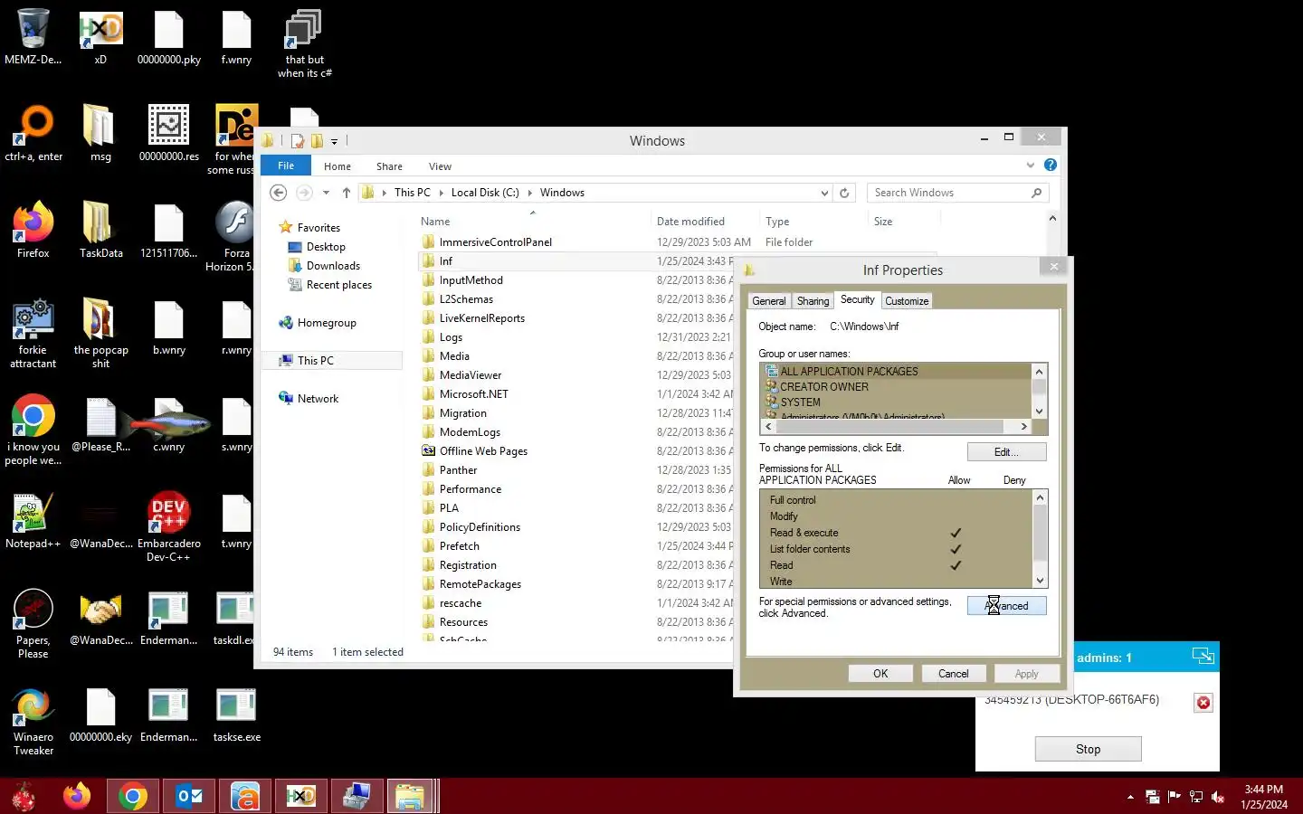This screenshot has width=1303, height=814.
Task: Select Network in navigation pane
Action: pyautogui.click(x=318, y=399)
